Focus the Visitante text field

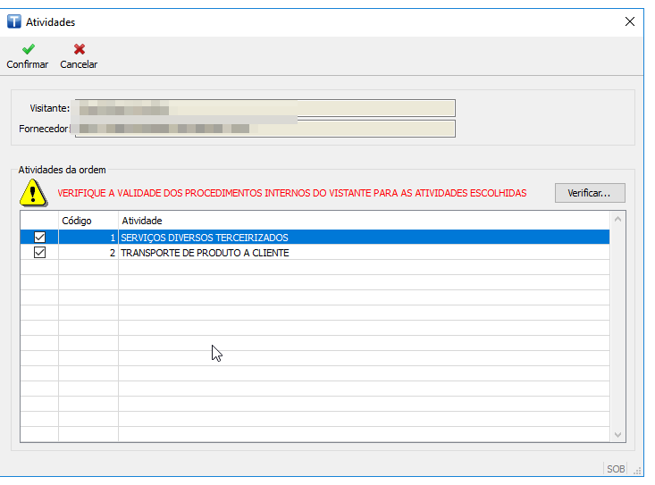pos(265,108)
